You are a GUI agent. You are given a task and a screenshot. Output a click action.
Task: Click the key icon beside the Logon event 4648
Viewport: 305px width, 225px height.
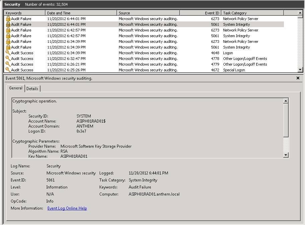(x=8, y=53)
